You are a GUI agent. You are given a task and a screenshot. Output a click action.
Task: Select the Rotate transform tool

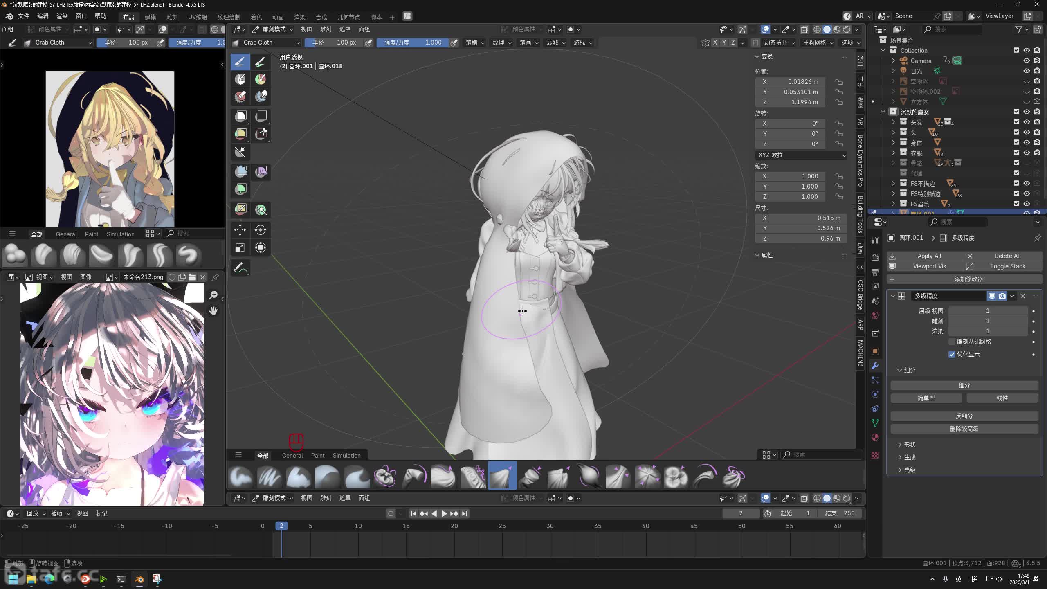coord(261,230)
